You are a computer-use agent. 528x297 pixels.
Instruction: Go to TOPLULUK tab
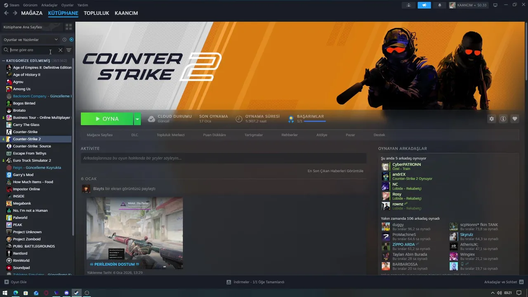[97, 13]
